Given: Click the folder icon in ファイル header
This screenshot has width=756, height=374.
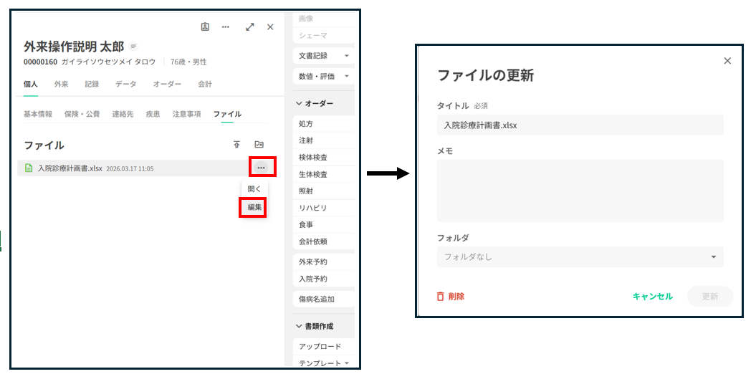Looking at the screenshot, I should [259, 144].
